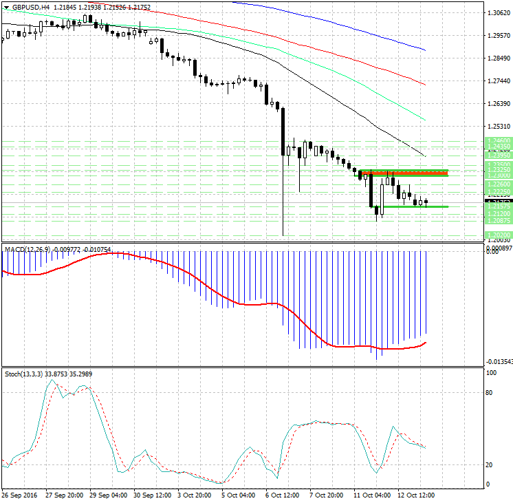Click the 6 Oct 12:00 time label
The image size is (513, 503).
[283, 495]
